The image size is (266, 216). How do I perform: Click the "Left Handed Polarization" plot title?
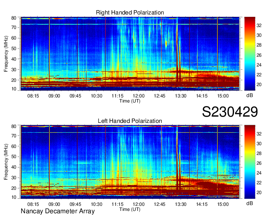(130, 121)
